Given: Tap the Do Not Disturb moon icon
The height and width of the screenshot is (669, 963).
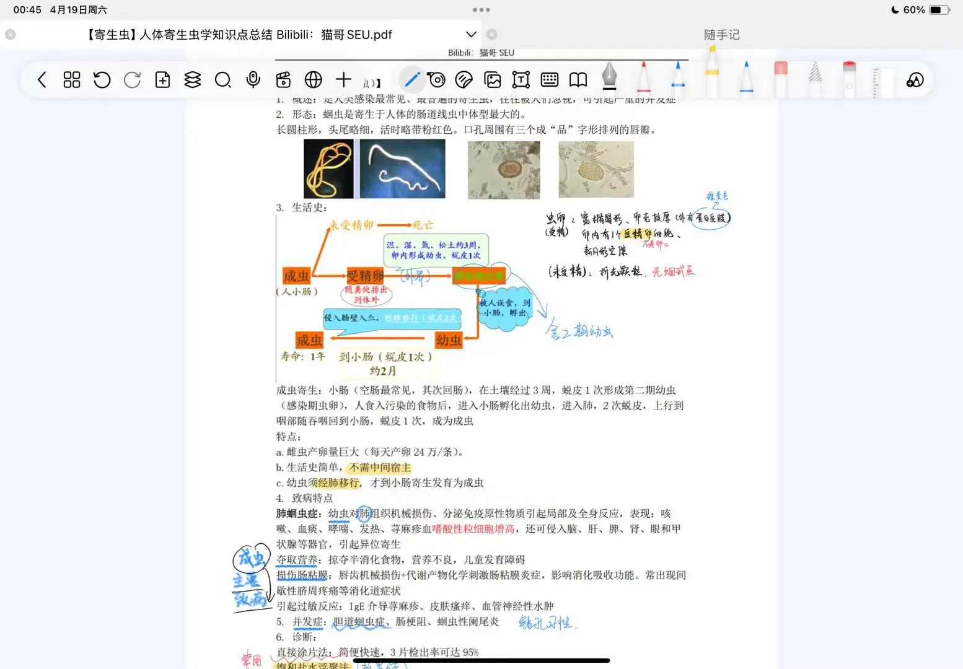Looking at the screenshot, I should pyautogui.click(x=894, y=10).
